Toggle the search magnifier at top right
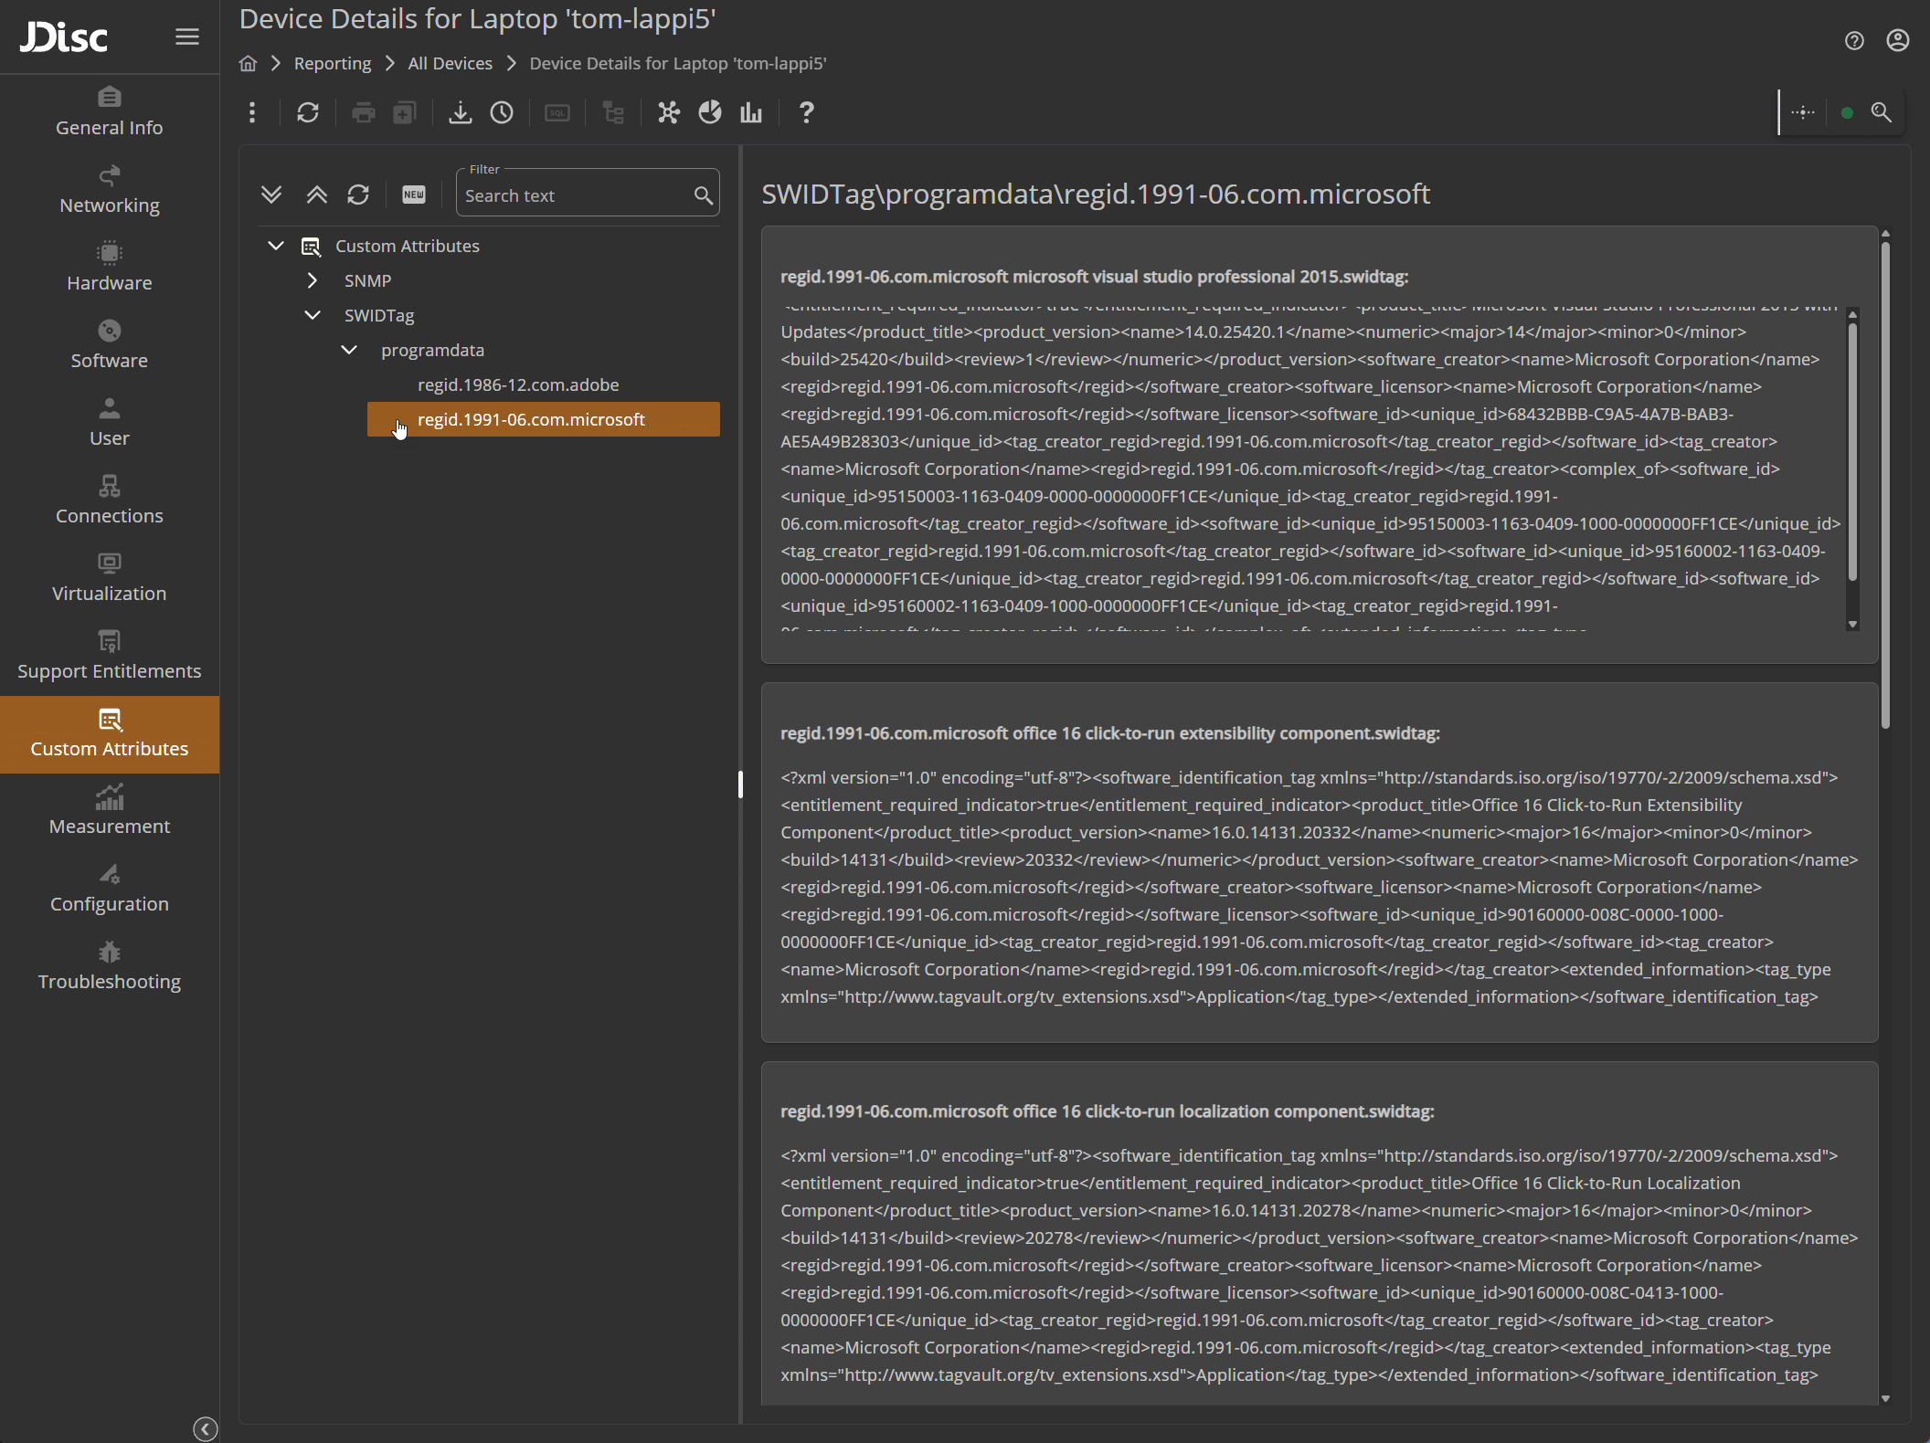Screen dimensions: 1930x1443 (1882, 112)
